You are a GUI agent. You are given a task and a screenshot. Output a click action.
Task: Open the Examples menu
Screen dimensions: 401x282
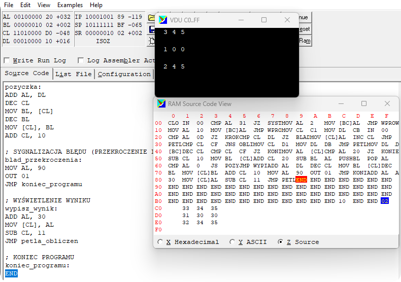pos(70,5)
